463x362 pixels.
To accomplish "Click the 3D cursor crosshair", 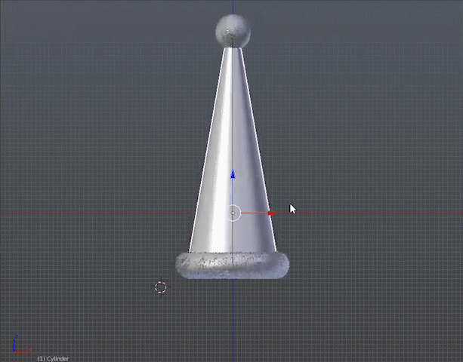I will click(161, 287).
